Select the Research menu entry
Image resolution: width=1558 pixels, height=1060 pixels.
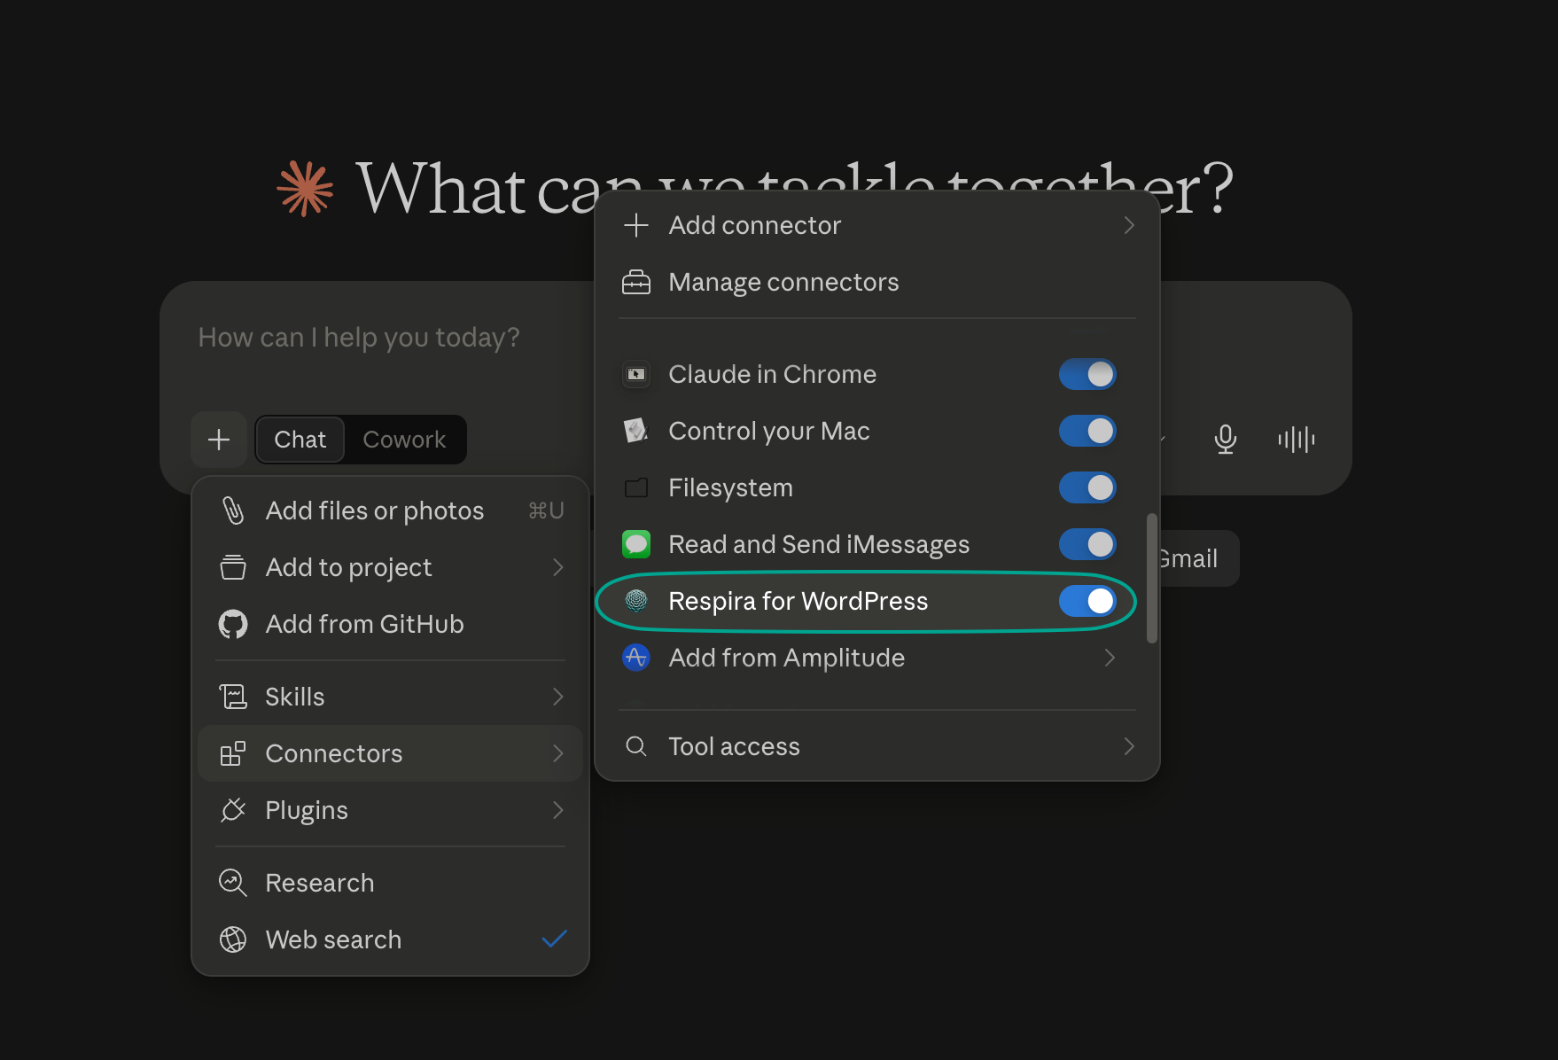click(x=391, y=883)
